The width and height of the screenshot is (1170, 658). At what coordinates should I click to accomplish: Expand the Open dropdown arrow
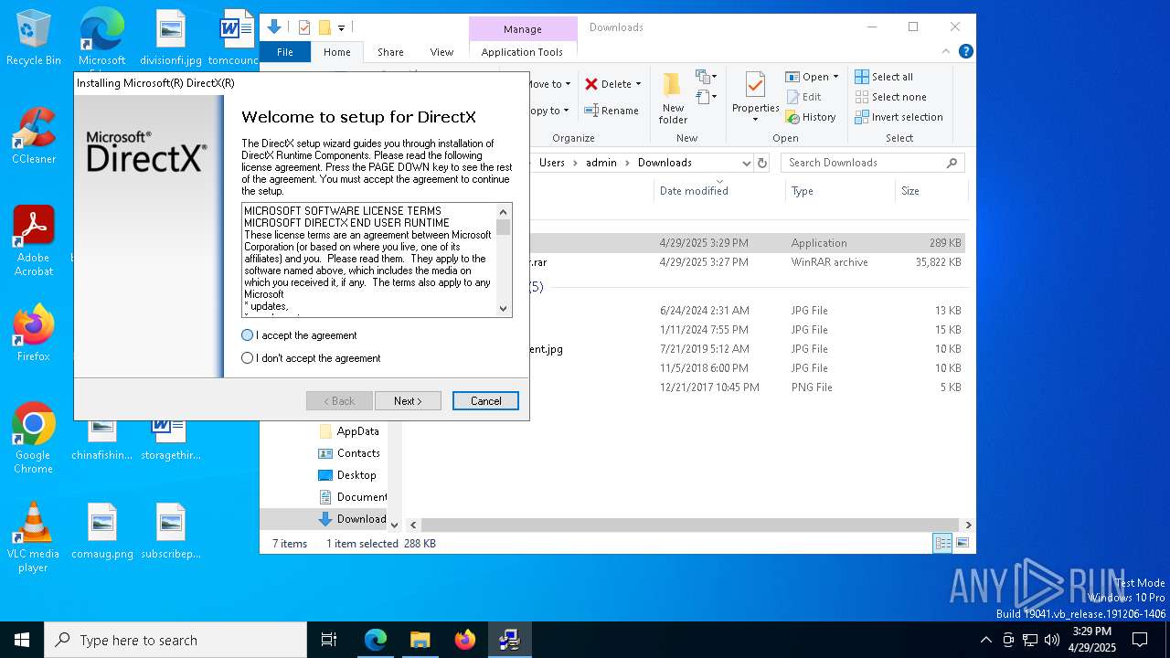[835, 77]
